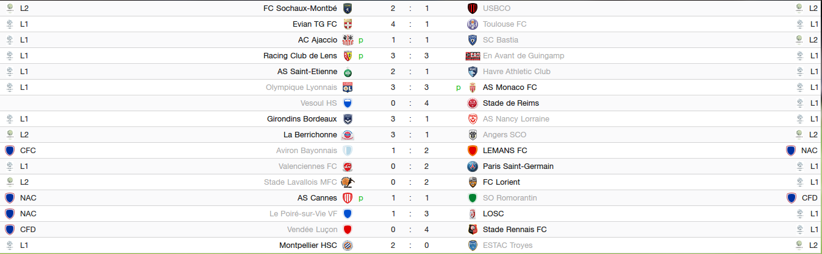The width and height of the screenshot is (822, 254).
Task: Open the Racing Club de Lens link
Action: click(x=300, y=56)
